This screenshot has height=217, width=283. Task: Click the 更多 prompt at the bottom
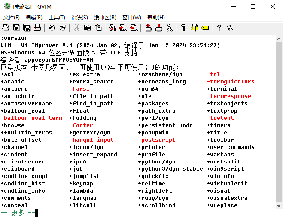pos(18,213)
